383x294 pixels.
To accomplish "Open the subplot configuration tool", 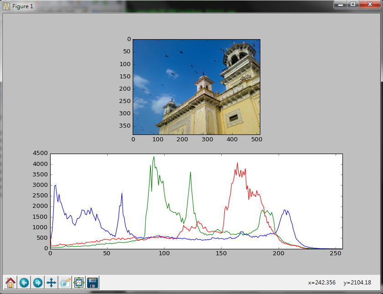I will pyautogui.click(x=78, y=283).
